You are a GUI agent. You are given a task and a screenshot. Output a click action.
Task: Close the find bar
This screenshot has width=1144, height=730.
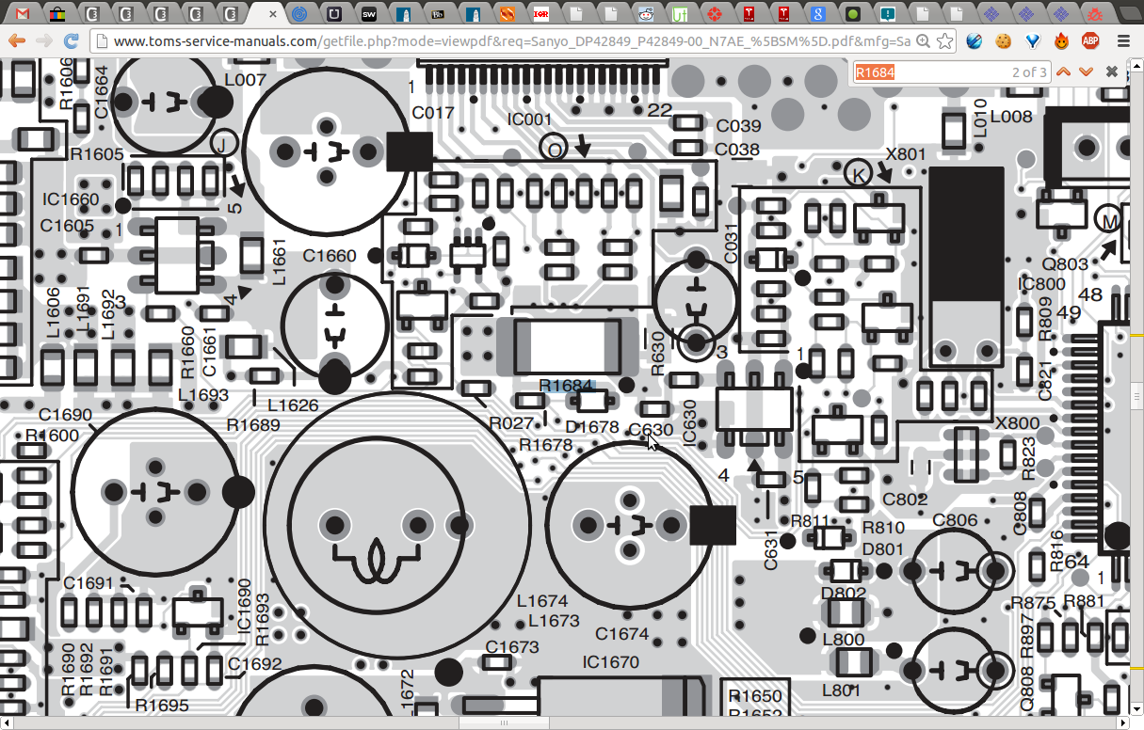[1112, 72]
